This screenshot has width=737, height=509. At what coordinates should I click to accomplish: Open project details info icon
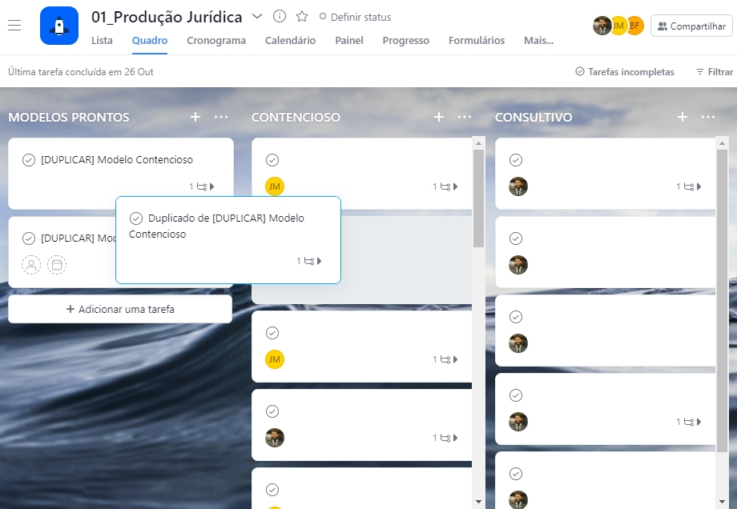280,17
